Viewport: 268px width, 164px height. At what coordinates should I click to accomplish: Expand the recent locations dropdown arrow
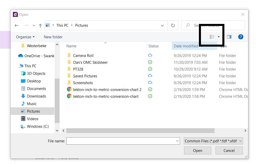tap(34, 25)
